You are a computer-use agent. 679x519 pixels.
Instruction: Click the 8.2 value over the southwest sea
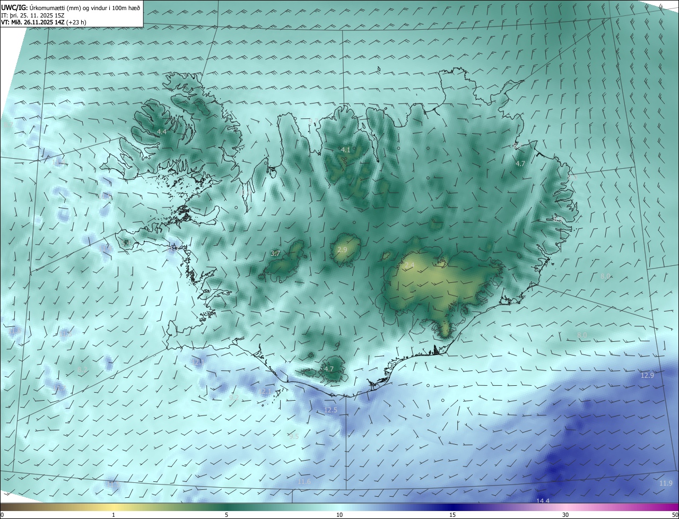(x=82, y=369)
